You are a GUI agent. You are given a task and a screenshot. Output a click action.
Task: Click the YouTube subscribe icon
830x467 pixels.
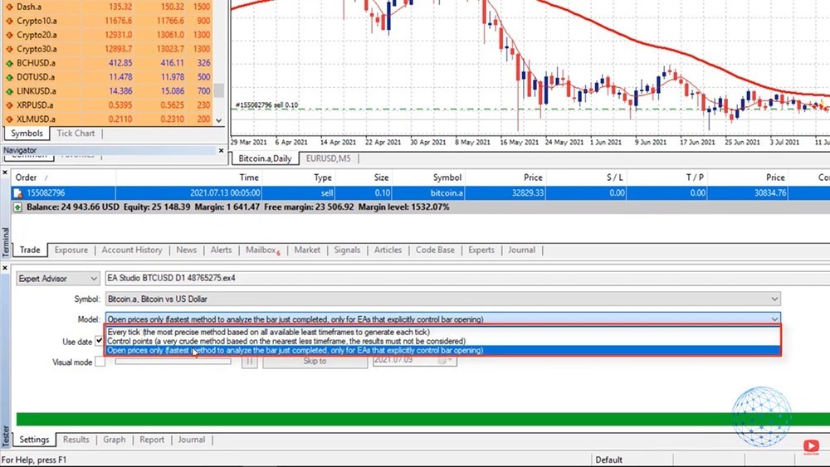click(811, 446)
